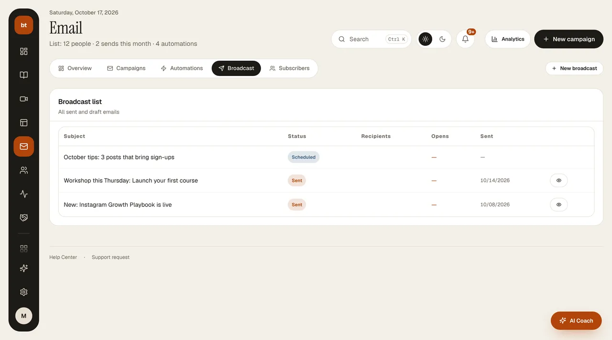View the Instagram Growth Playbook email eye icon
Image resolution: width=612 pixels, height=340 pixels.
coord(559,204)
